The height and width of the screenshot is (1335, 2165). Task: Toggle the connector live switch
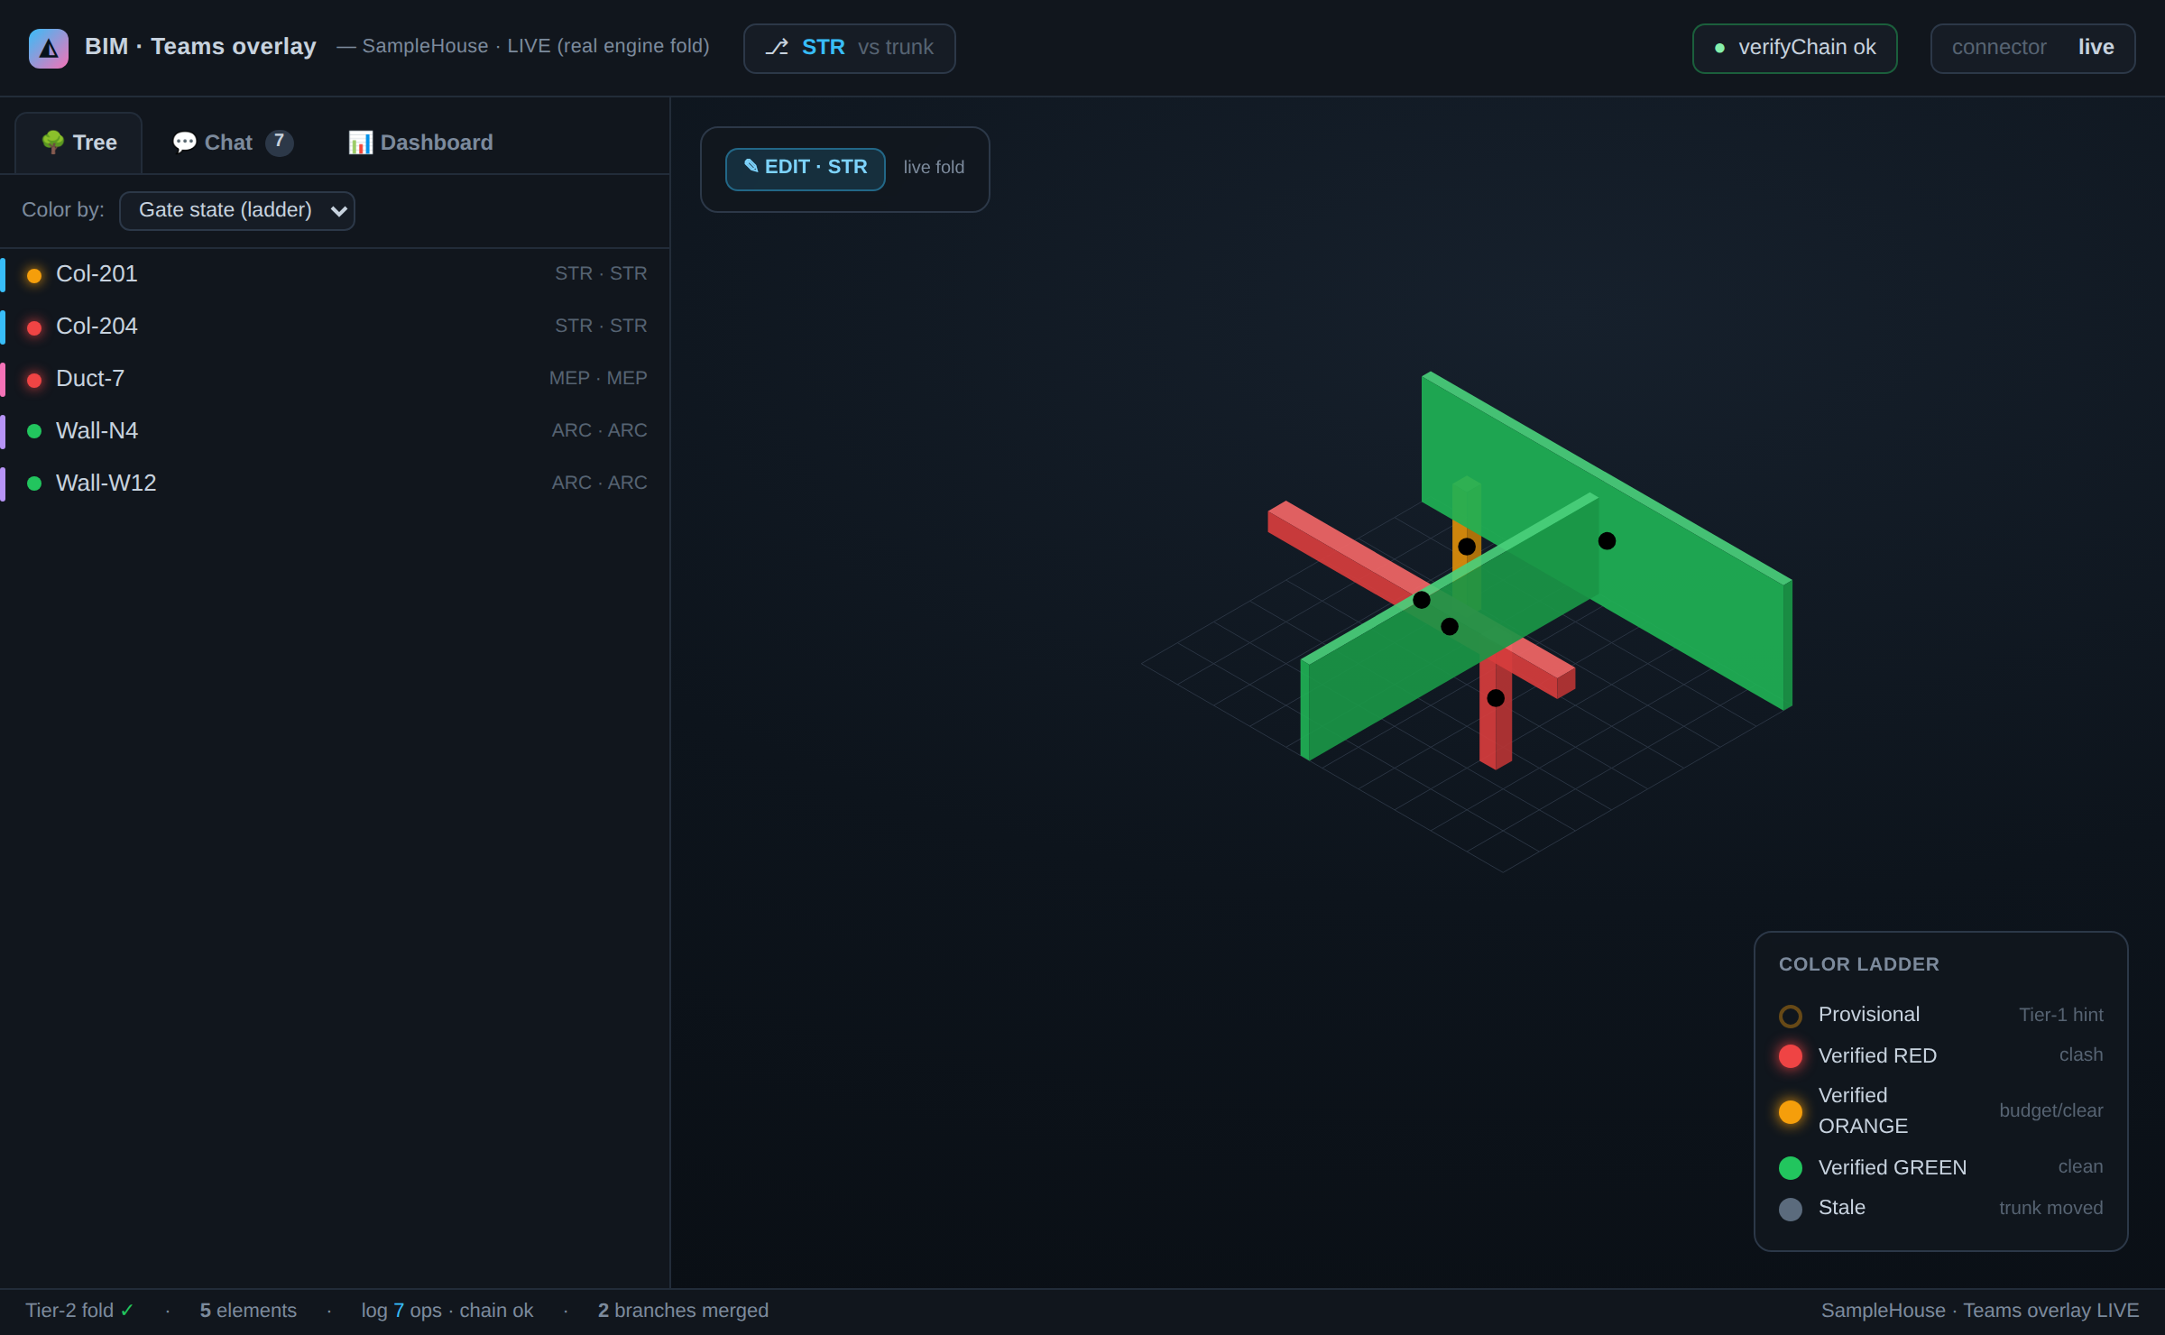2032,48
